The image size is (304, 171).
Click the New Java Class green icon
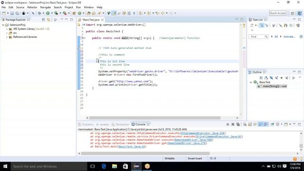click(79, 13)
